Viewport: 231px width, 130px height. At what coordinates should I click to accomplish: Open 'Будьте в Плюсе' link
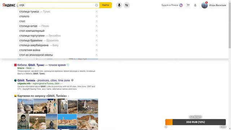pos(170,5)
